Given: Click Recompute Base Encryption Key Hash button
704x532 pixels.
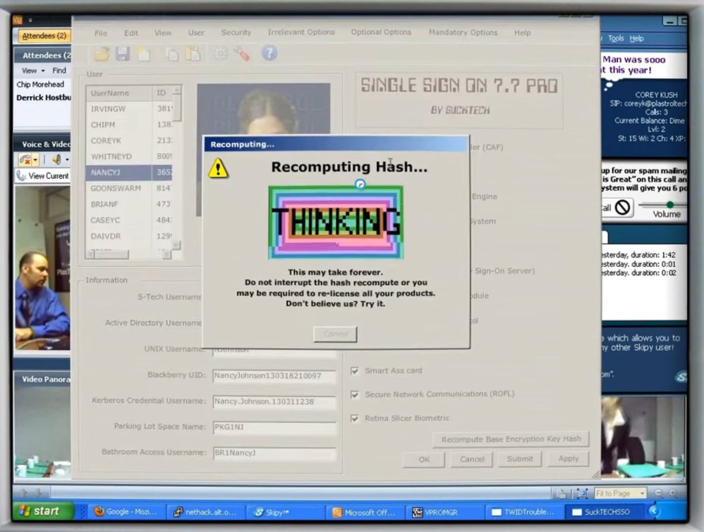Looking at the screenshot, I should coord(511,439).
